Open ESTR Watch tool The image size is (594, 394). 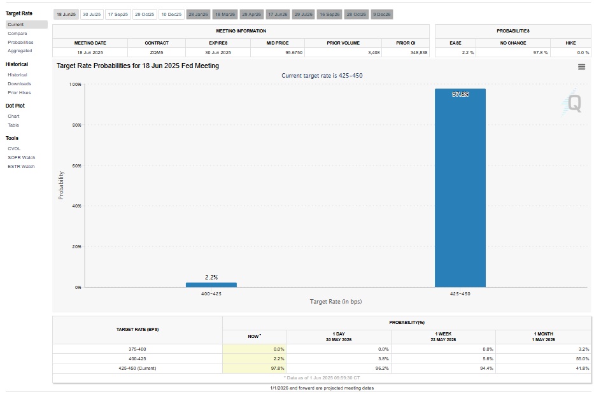coord(21,166)
